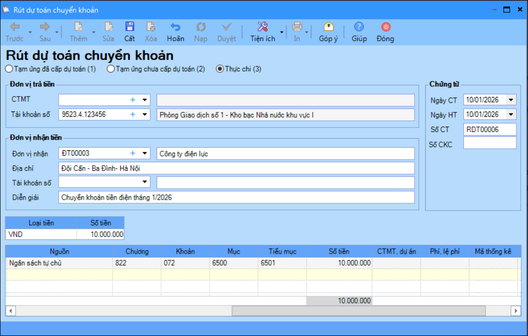This screenshot has height=336, width=528.
Task: Expand the Ngày CT date dropdown
Action: (x=511, y=100)
